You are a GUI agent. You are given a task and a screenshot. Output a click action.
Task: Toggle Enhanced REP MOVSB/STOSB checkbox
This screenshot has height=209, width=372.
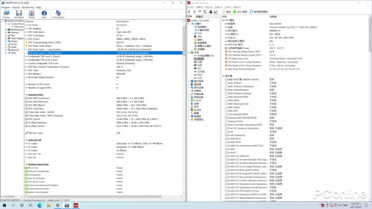(x=226, y=118)
